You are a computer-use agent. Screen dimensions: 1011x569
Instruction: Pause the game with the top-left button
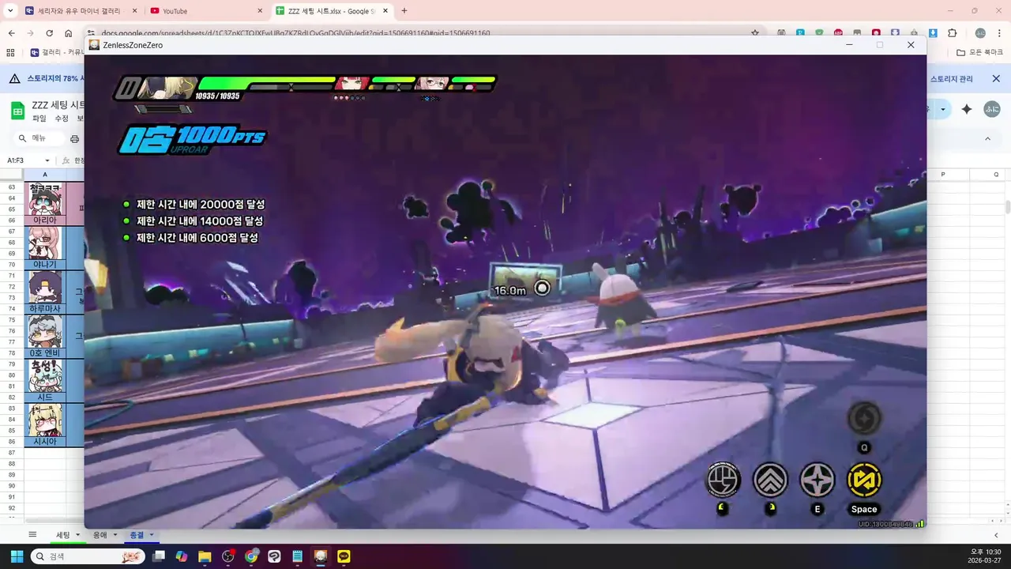[x=126, y=88]
